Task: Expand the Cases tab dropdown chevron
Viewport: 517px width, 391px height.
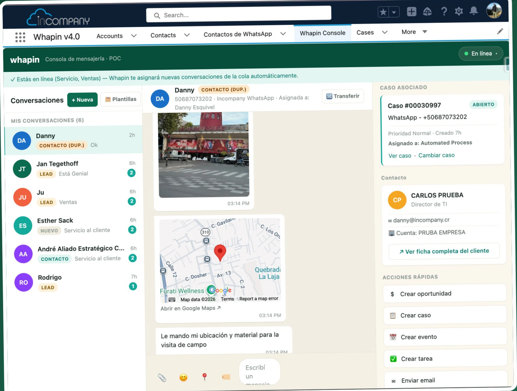Action: pyautogui.click(x=385, y=32)
